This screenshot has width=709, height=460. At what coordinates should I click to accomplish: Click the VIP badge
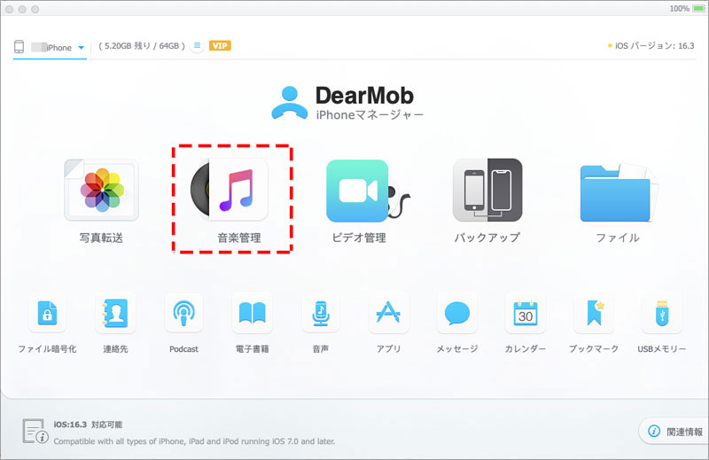[x=220, y=46]
